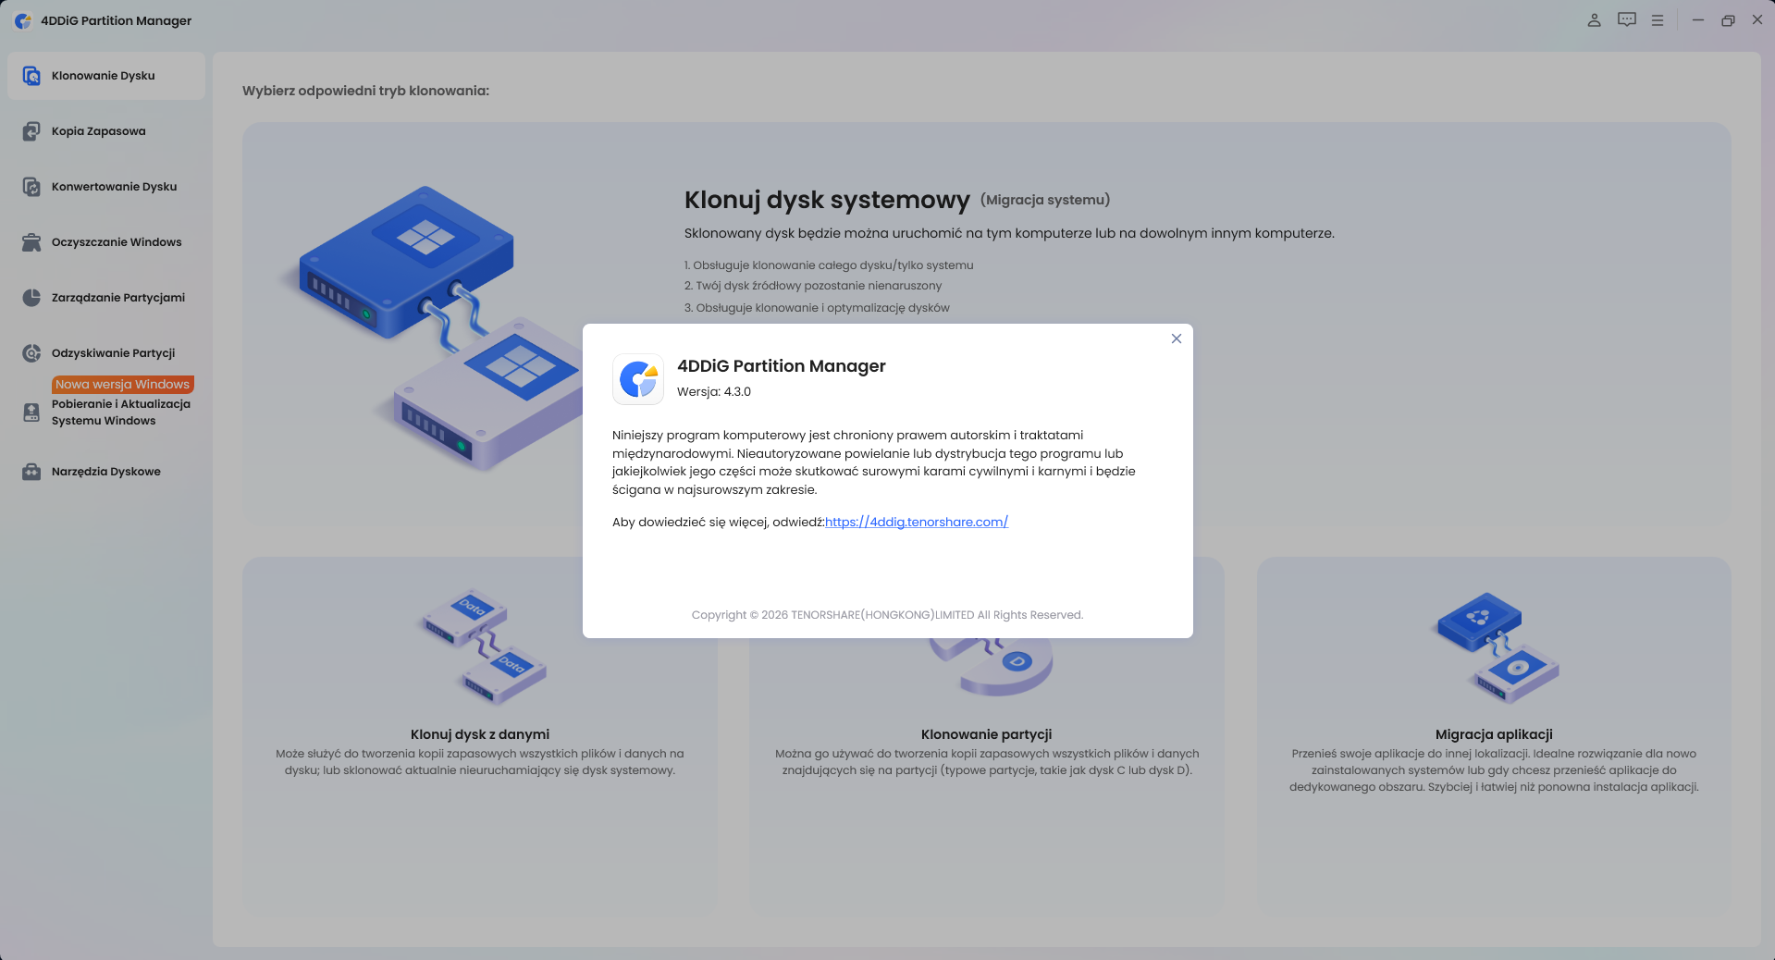This screenshot has height=960, width=1775.
Task: Click the Odzyskiwanie Partycji sidebar icon
Action: tap(31, 353)
